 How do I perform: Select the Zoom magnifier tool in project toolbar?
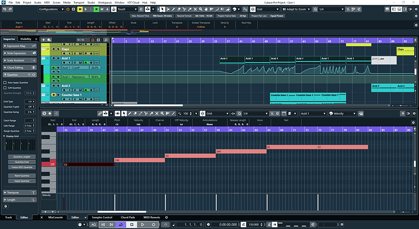(200, 9)
